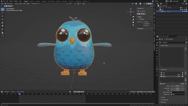Jump to the timeline start frame

point(74,92)
